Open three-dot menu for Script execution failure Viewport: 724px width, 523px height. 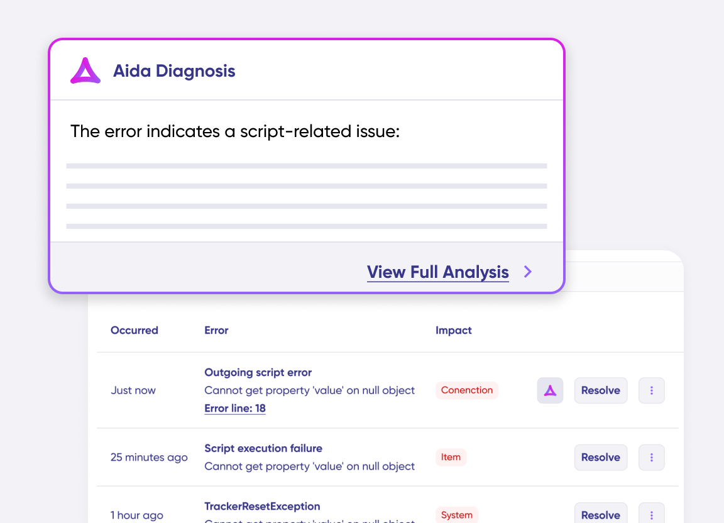pos(652,458)
